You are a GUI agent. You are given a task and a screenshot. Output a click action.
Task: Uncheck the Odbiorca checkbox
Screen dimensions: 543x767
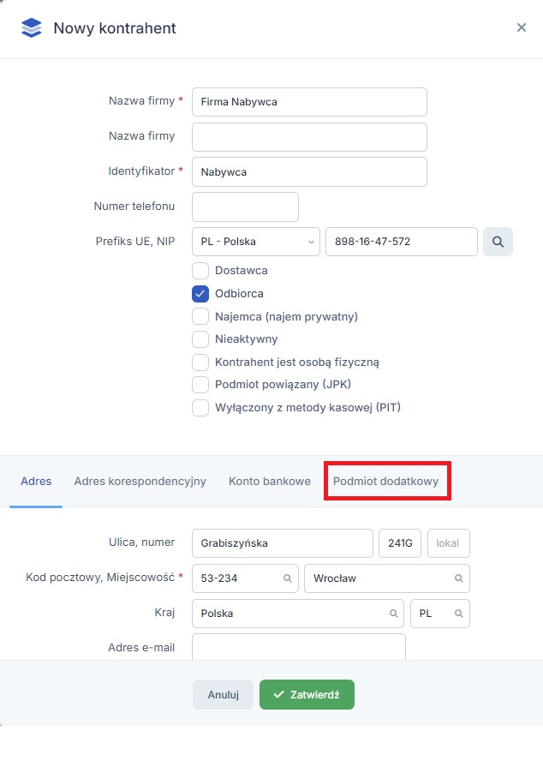(200, 294)
